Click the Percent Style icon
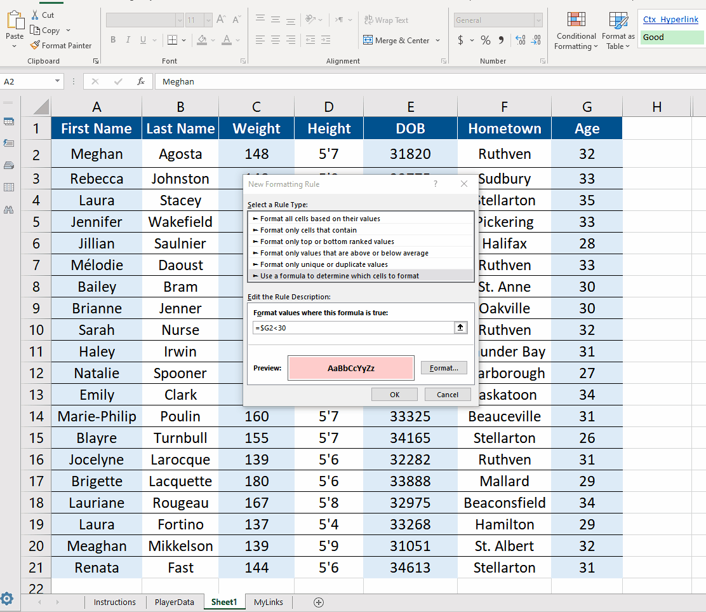 pyautogui.click(x=485, y=39)
